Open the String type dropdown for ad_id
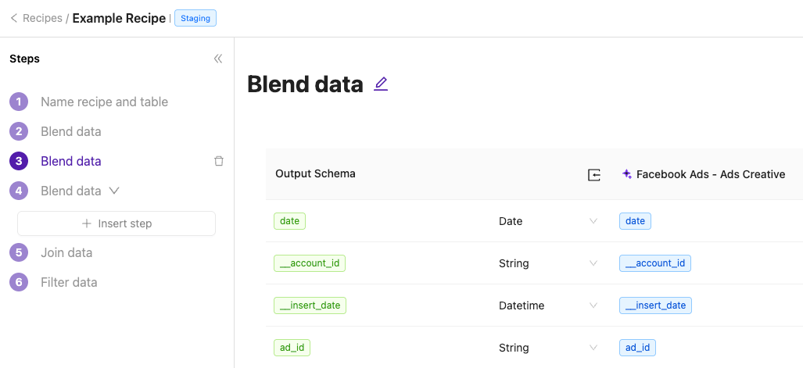This screenshot has height=368, width=803. 593,348
